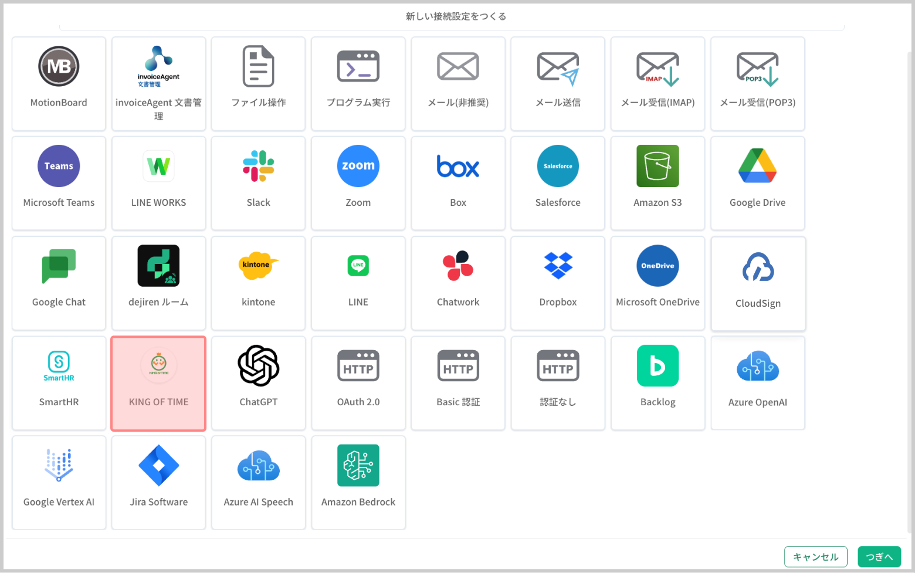Choose the Box connector icon

tap(458, 166)
